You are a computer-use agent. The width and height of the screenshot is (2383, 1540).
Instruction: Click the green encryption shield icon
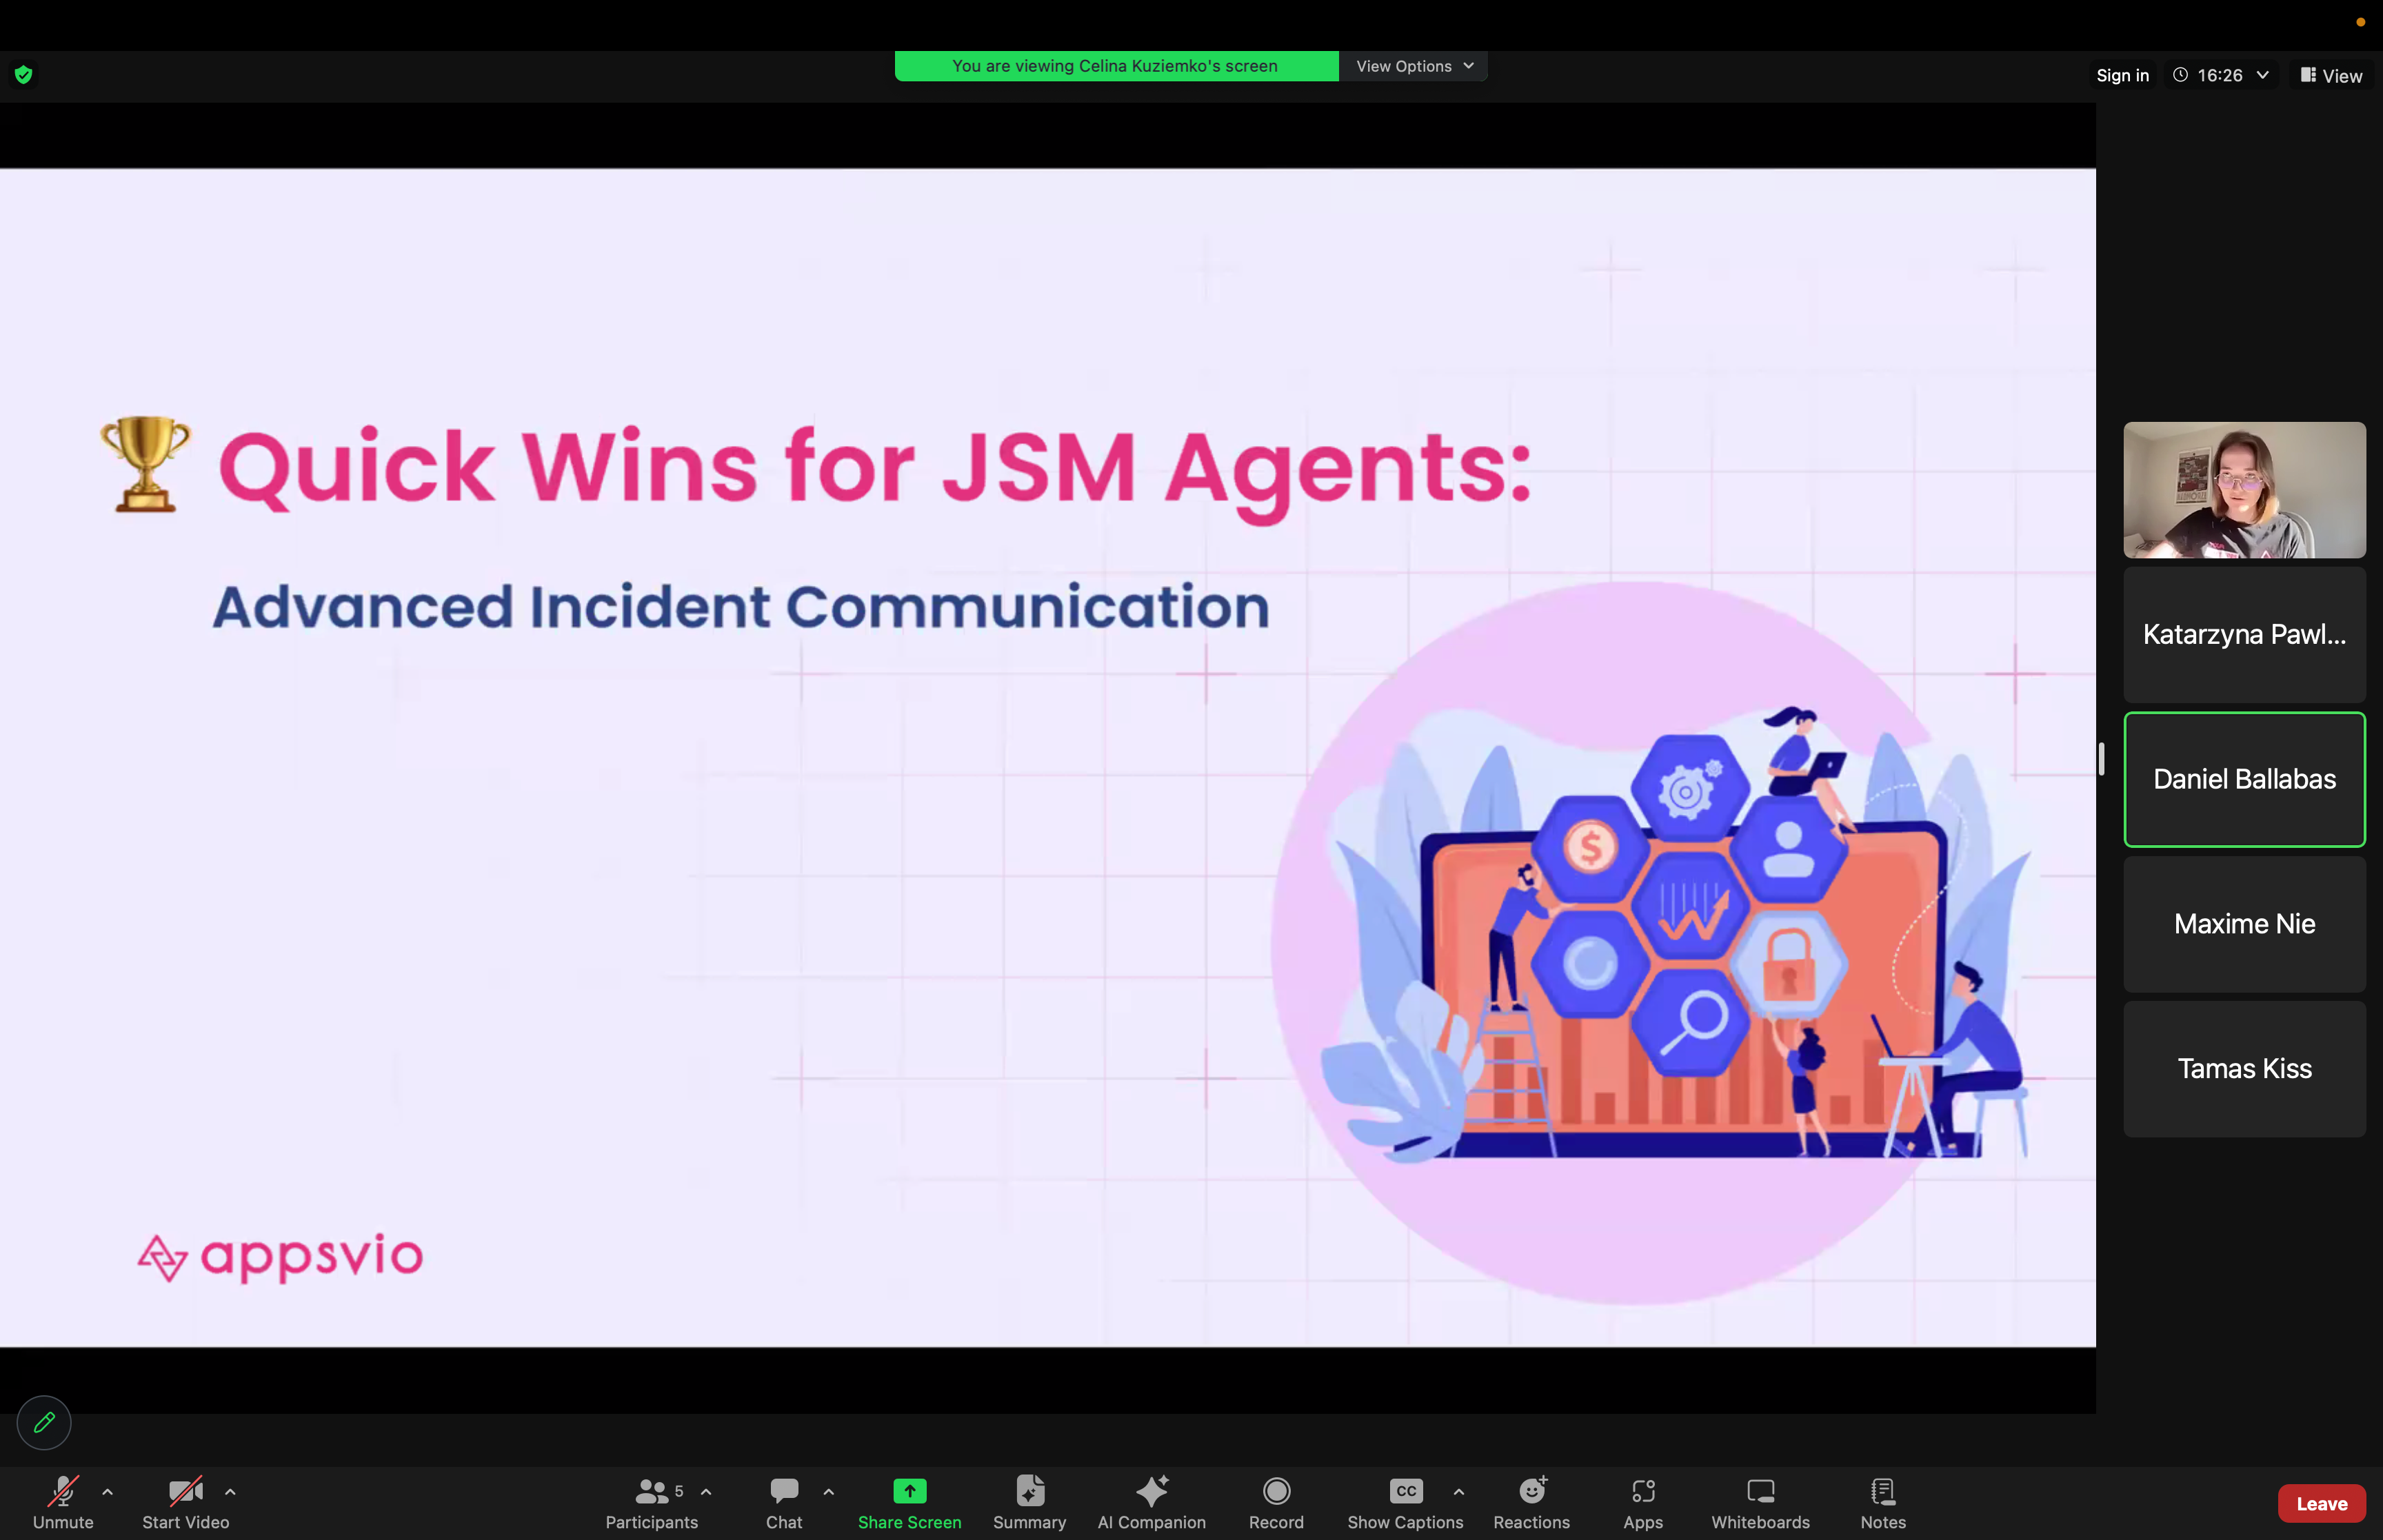(23, 75)
